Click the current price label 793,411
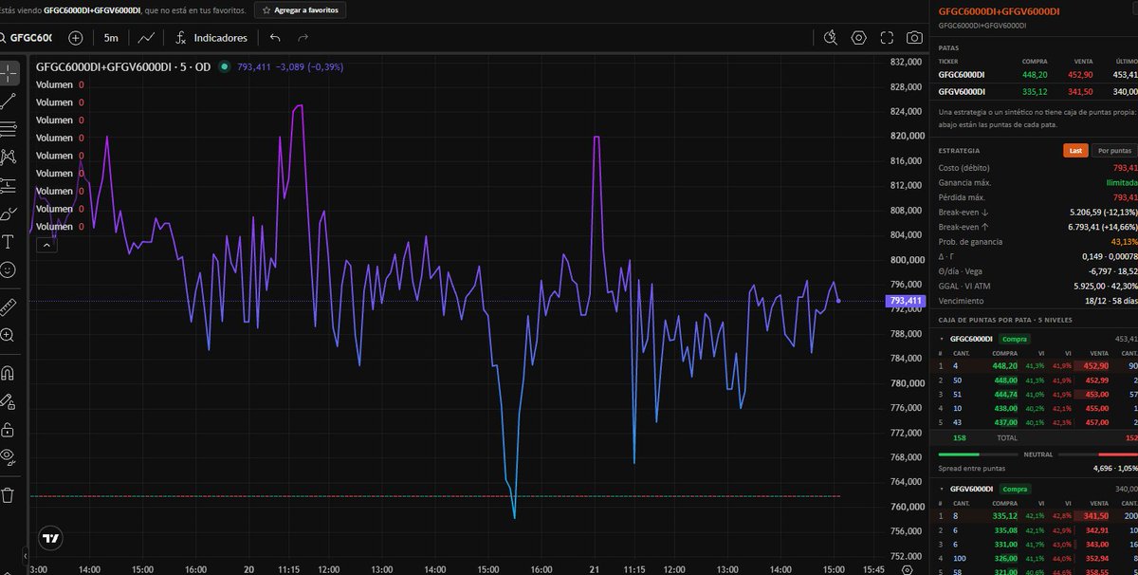 (907, 302)
